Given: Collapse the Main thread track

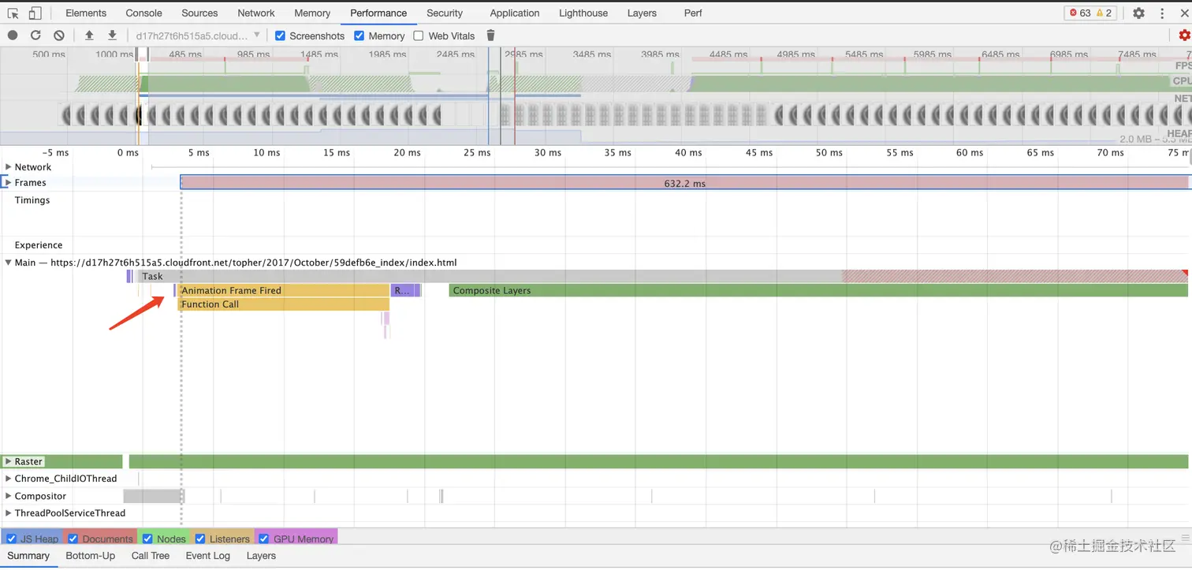Looking at the screenshot, I should coord(9,263).
